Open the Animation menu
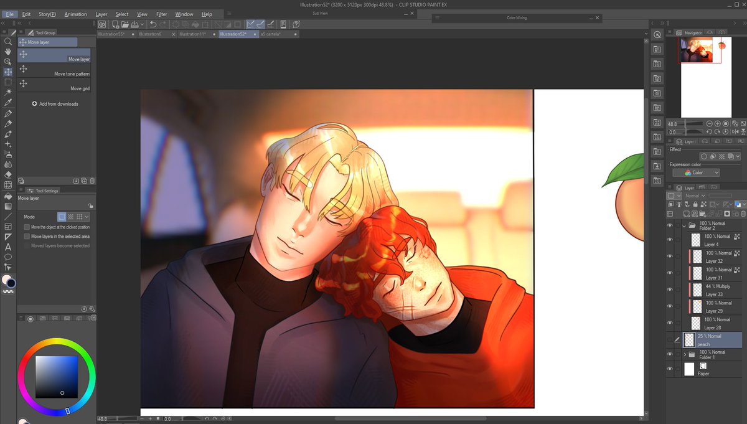 click(x=76, y=14)
